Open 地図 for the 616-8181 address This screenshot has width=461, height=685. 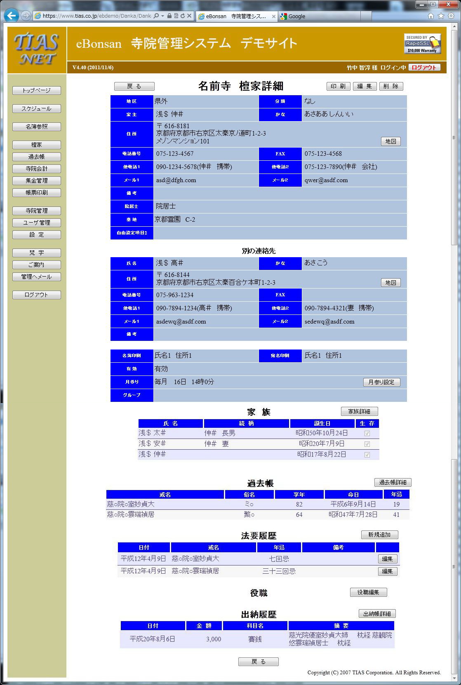(390, 141)
